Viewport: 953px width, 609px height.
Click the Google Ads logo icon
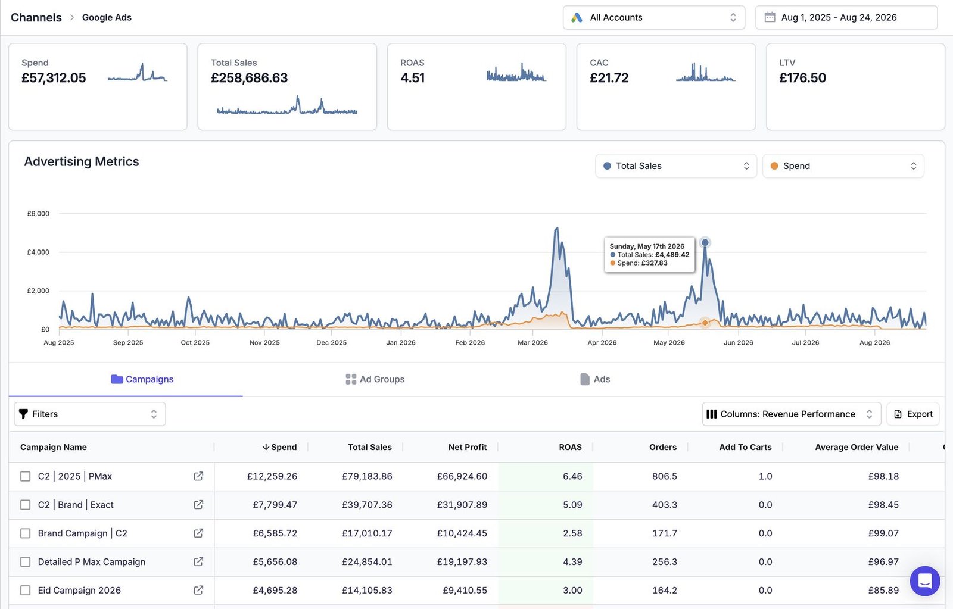tap(577, 18)
